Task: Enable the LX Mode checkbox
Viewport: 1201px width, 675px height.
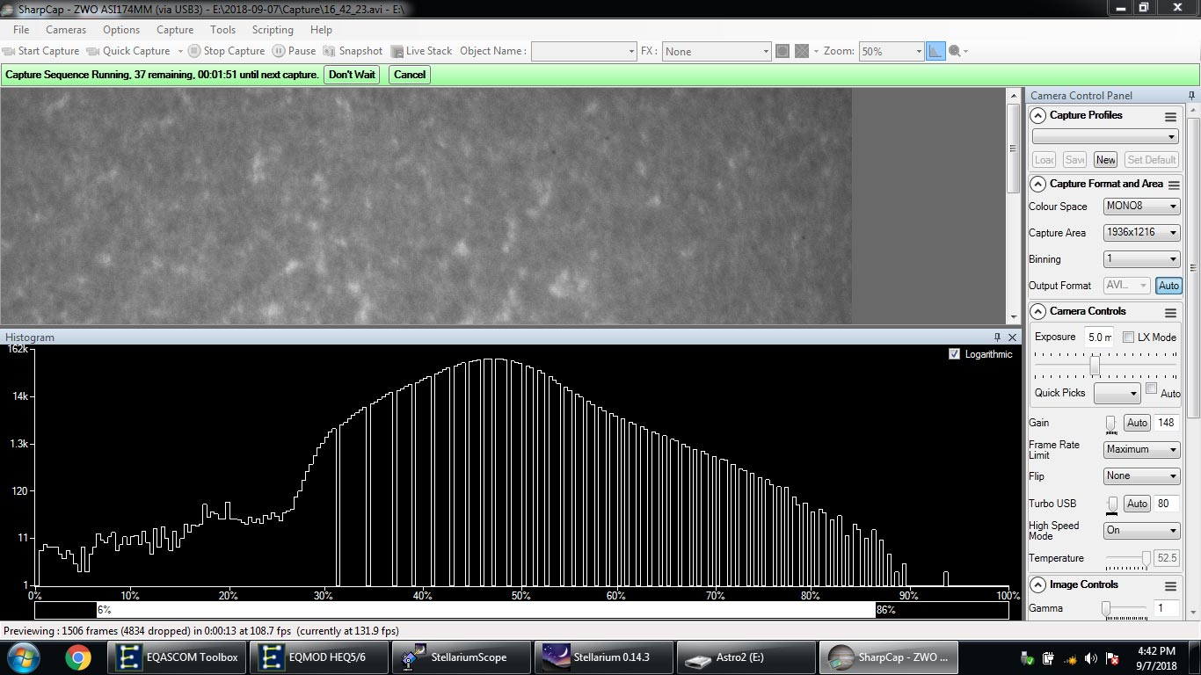Action: 1128,337
